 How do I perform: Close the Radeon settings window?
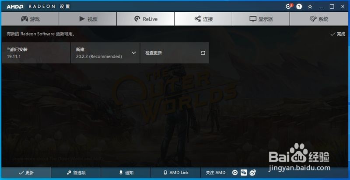343,7
